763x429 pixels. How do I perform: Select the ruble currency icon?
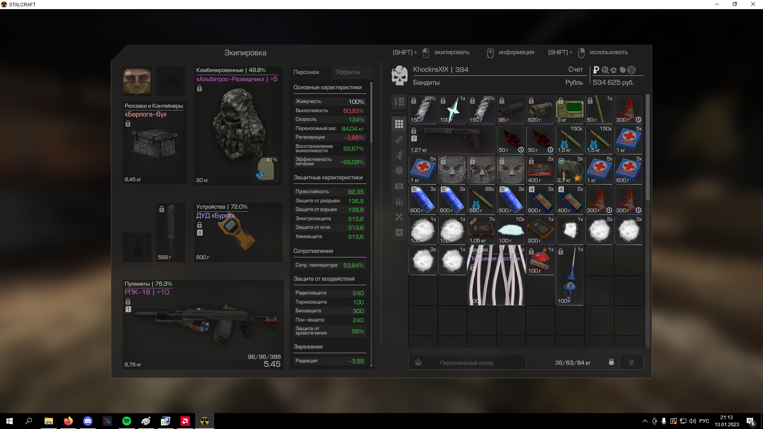coord(596,70)
